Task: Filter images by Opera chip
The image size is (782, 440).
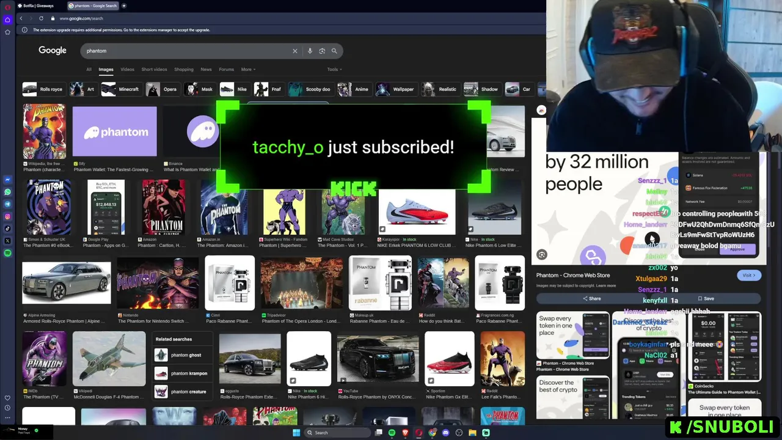Action: 162,89
